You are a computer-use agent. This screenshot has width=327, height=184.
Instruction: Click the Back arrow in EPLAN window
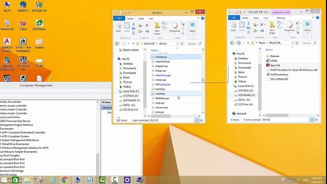click(232, 43)
